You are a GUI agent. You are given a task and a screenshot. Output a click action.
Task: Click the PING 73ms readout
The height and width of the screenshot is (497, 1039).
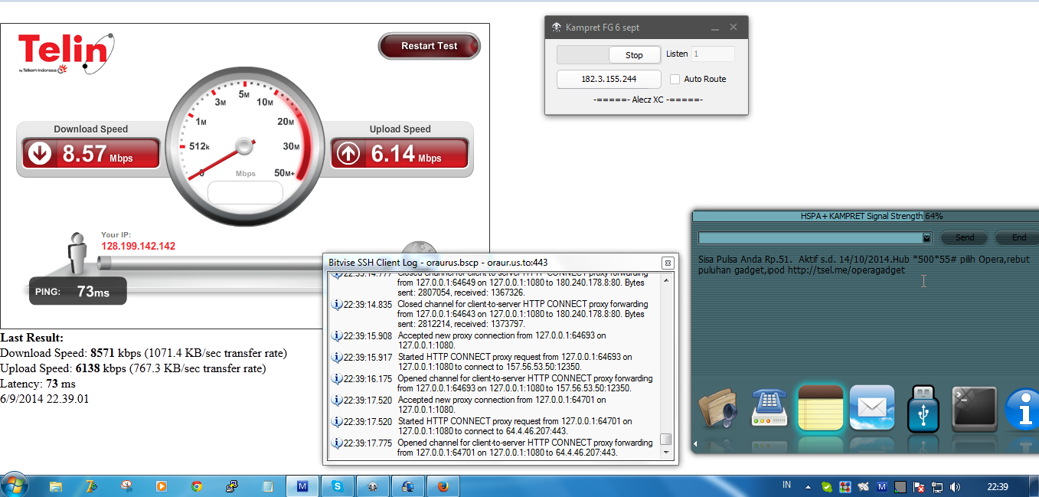[x=77, y=291]
